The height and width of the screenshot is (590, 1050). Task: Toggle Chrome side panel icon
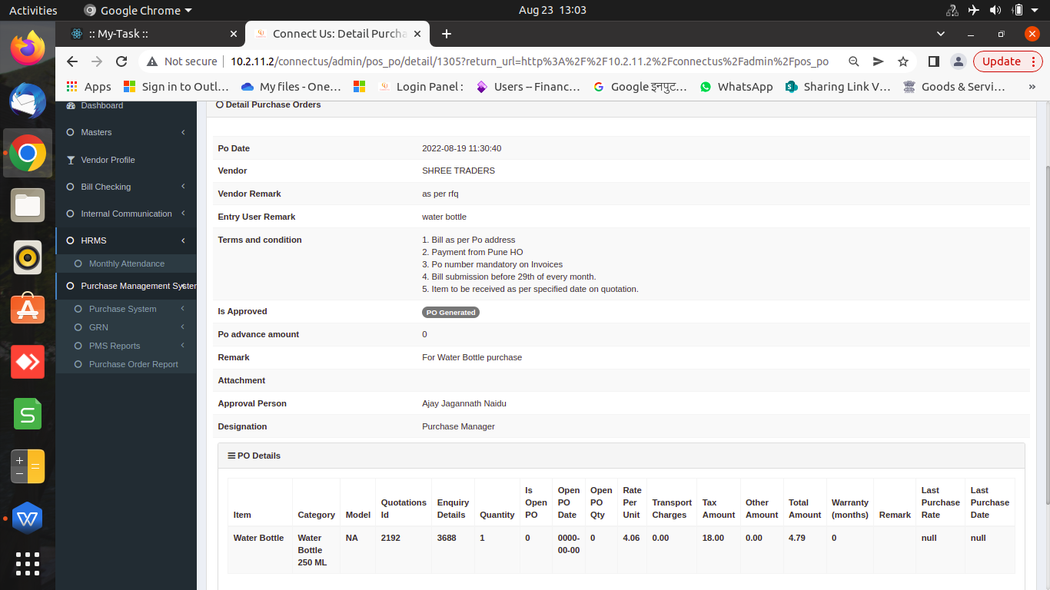(933, 61)
